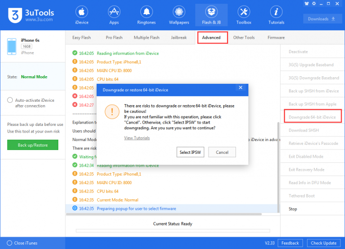Viewport: 345px width, 249px height.
Task: Choose Back up SHSH from Apple
Action: coord(312,104)
